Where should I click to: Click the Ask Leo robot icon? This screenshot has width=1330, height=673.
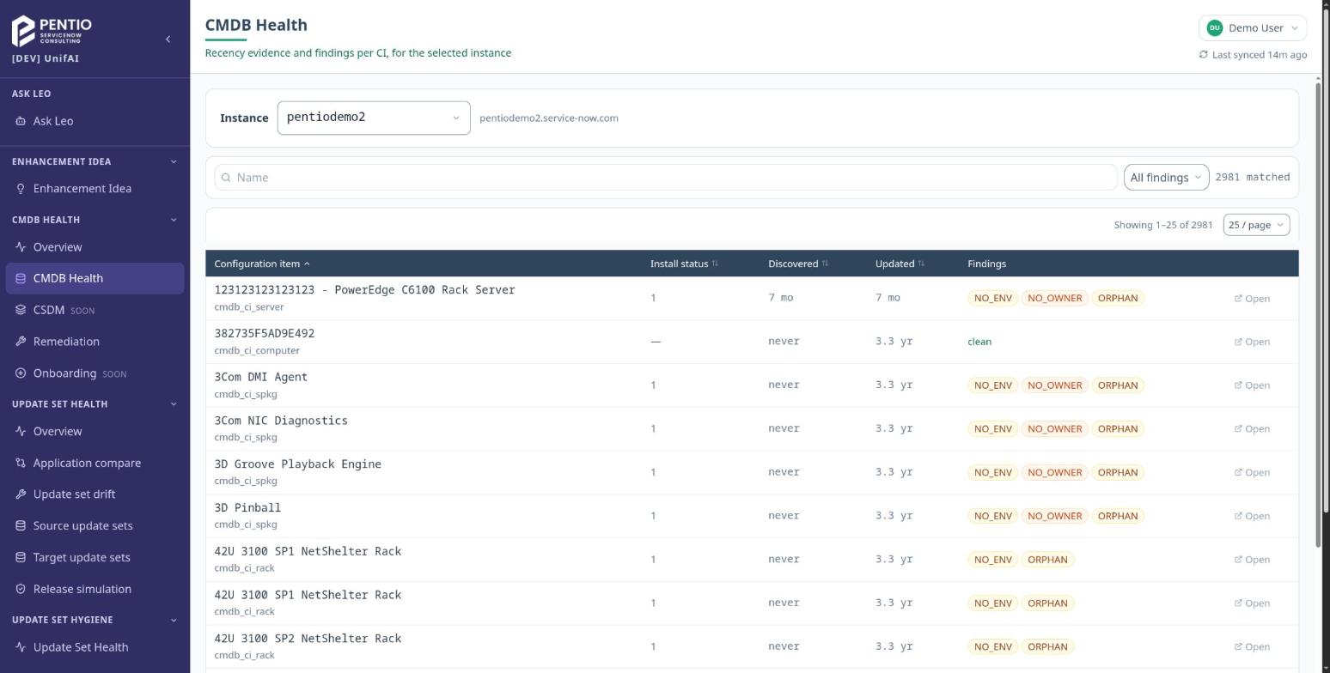tap(21, 121)
